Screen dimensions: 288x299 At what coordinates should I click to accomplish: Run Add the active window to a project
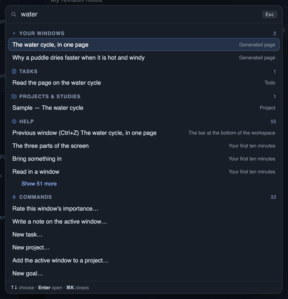(144, 260)
